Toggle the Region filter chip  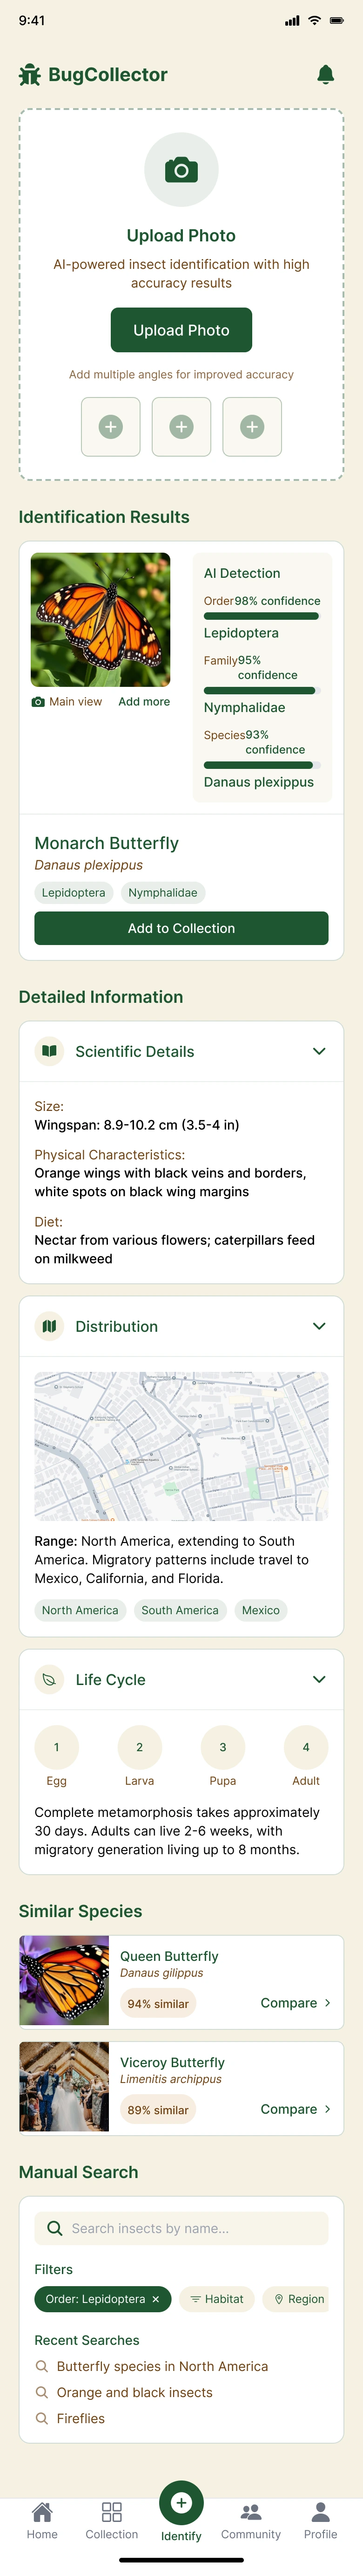point(299,2299)
